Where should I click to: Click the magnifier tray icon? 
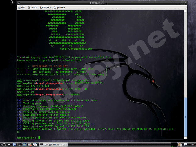(185, 144)
